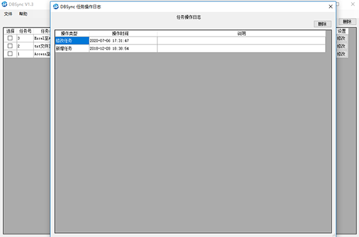Close the DBSync V1.3 main window

tap(352, 4)
